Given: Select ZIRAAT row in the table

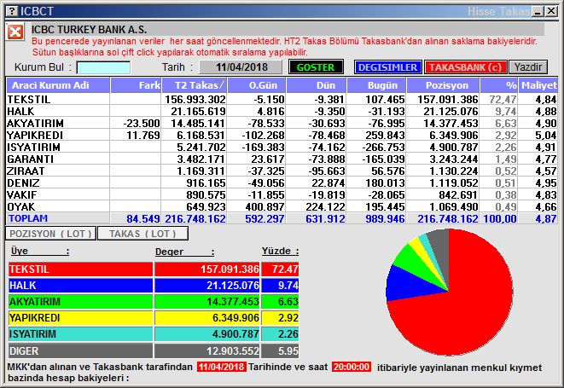Looking at the screenshot, I should pyautogui.click(x=282, y=171).
